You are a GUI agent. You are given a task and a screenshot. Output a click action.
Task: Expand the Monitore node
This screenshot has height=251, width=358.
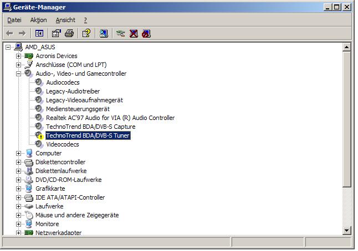pyautogui.click(x=18, y=224)
